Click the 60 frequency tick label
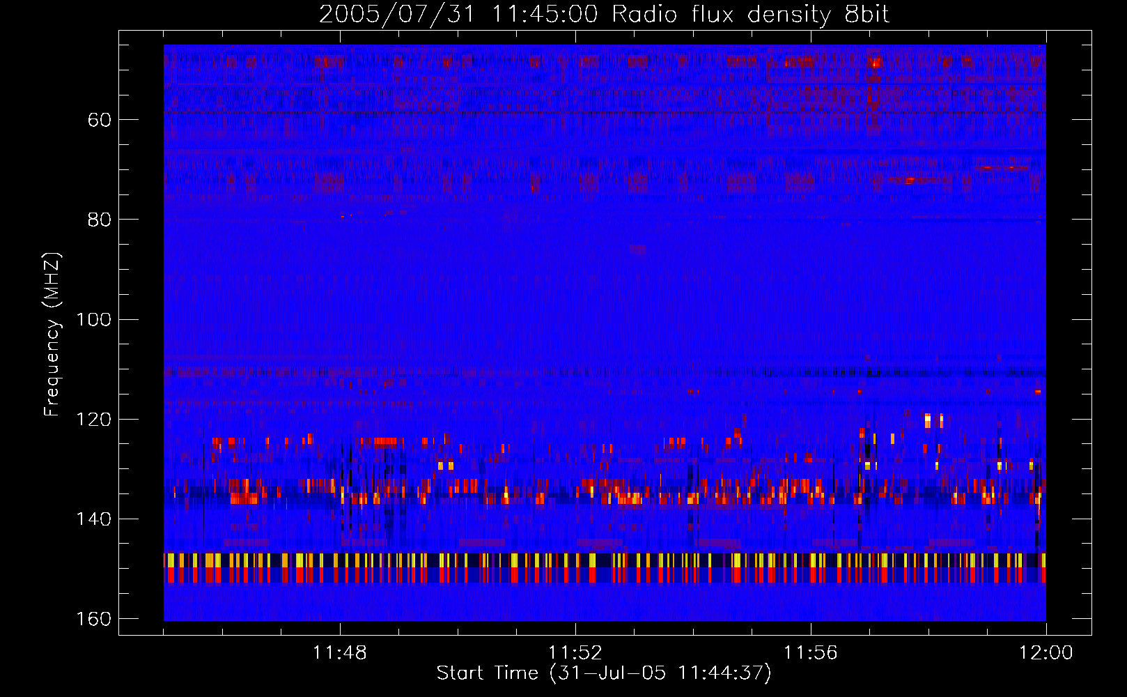 pyautogui.click(x=100, y=120)
